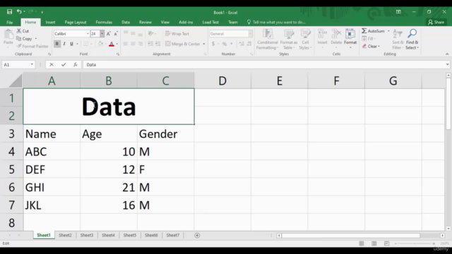Screen dimensions: 452x254
Task: Switch to the Page Layout tab
Action: [x=76, y=22]
